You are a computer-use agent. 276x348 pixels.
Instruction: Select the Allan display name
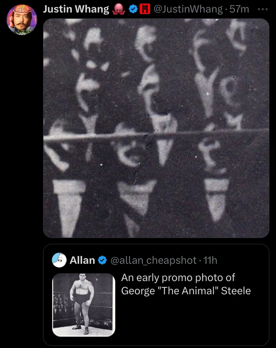click(82, 260)
